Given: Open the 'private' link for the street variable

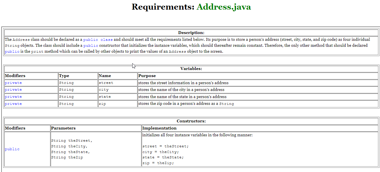Looking at the screenshot, I should [x=13, y=82].
